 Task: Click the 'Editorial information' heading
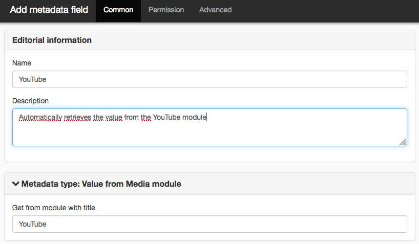click(x=52, y=40)
